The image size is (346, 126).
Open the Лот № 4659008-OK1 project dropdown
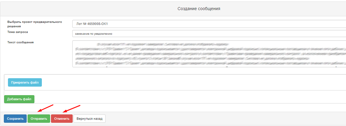click(209, 24)
